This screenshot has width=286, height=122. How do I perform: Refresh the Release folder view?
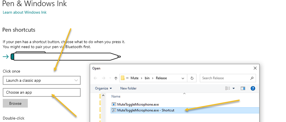(192, 78)
